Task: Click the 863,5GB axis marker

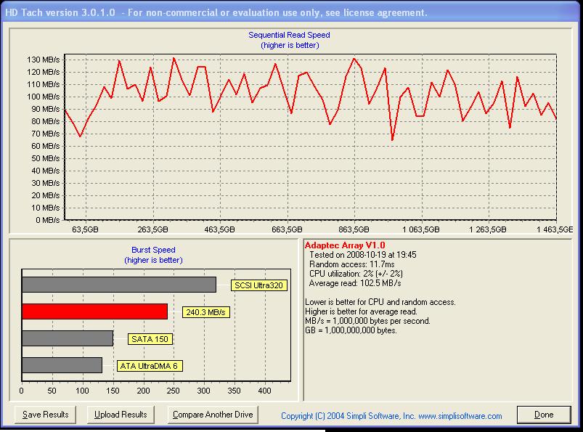Action: [354, 229]
